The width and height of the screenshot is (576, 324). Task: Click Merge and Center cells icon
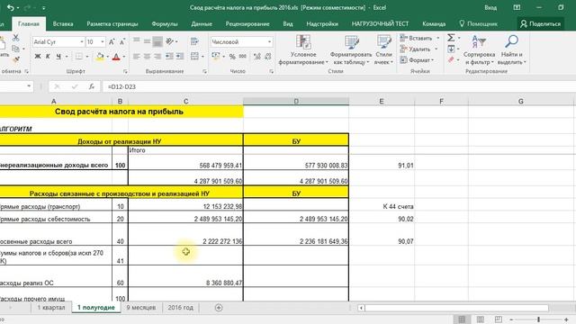pos(194,56)
